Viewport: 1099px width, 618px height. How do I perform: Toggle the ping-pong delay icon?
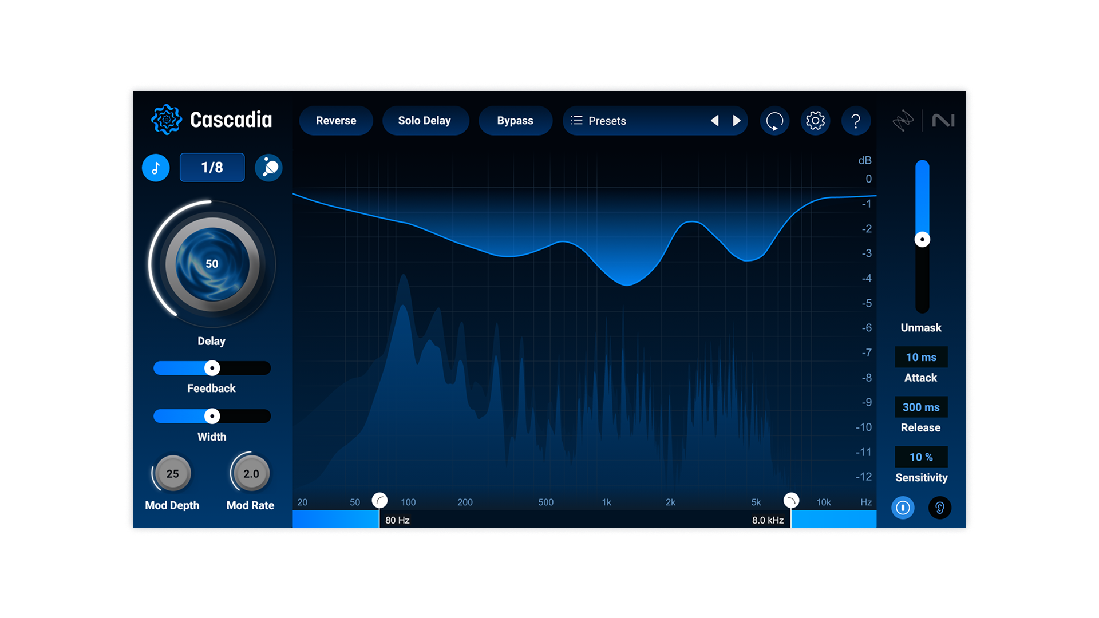[268, 168]
